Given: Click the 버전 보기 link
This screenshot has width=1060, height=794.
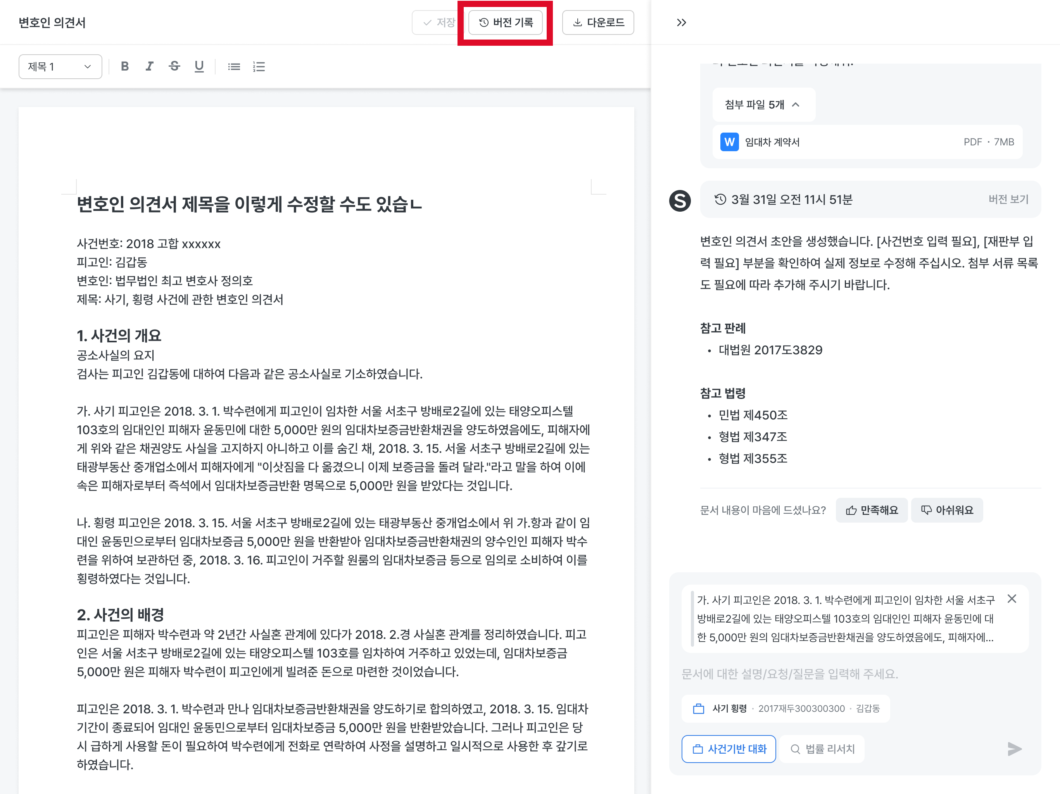Looking at the screenshot, I should (1008, 199).
